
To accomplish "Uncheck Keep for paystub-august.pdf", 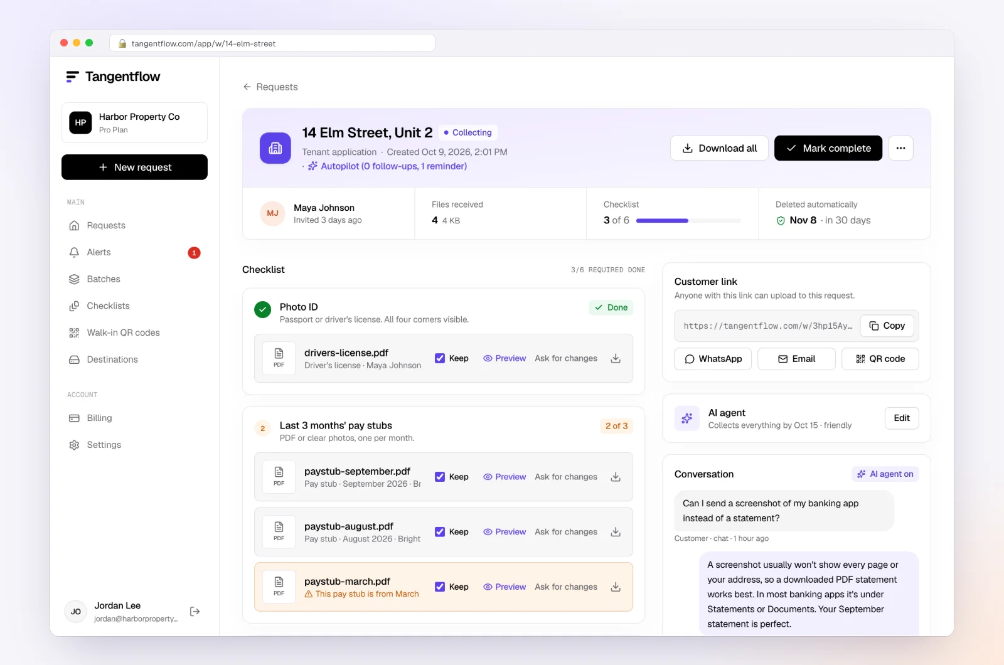I will tap(440, 532).
